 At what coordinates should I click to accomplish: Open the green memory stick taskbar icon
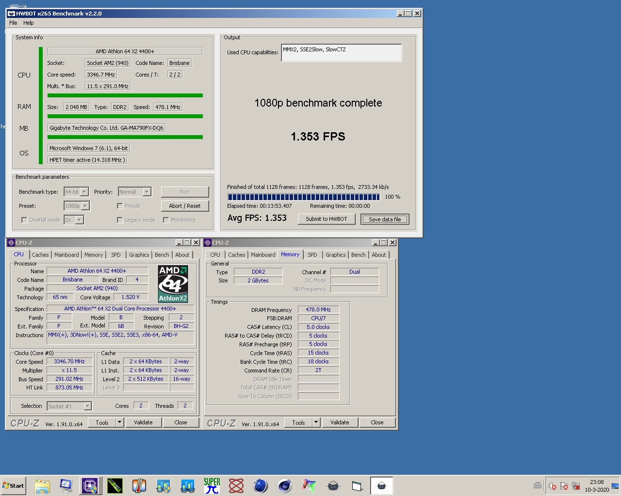115,486
